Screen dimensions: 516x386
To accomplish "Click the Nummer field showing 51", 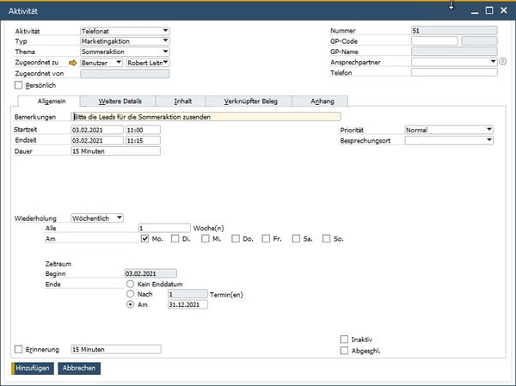I will [454, 31].
